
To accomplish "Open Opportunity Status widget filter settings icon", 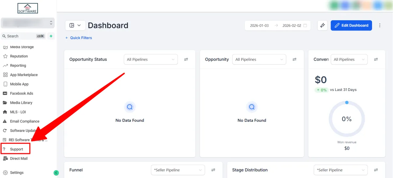I will 186,60.
